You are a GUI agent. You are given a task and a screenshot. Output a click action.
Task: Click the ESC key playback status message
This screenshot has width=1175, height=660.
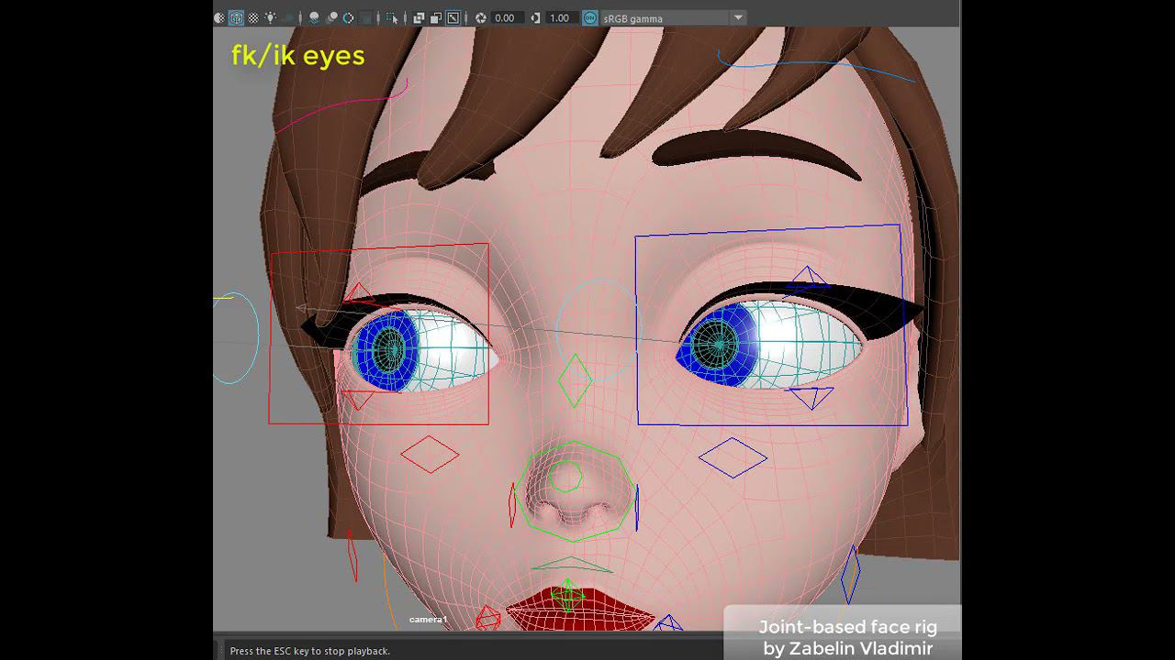pyautogui.click(x=310, y=651)
